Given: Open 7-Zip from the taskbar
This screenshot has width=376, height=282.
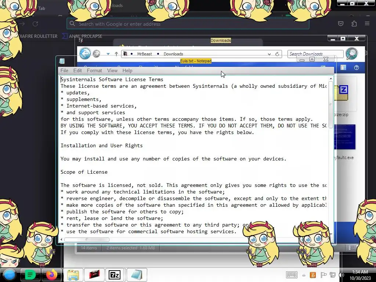Looking at the screenshot, I should coord(115,275).
